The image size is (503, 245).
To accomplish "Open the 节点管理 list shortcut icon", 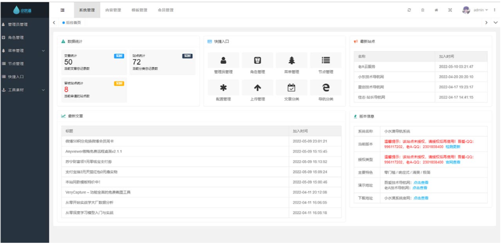I will point(325,60).
